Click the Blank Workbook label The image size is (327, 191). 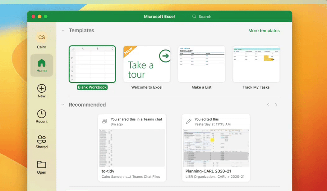92,87
